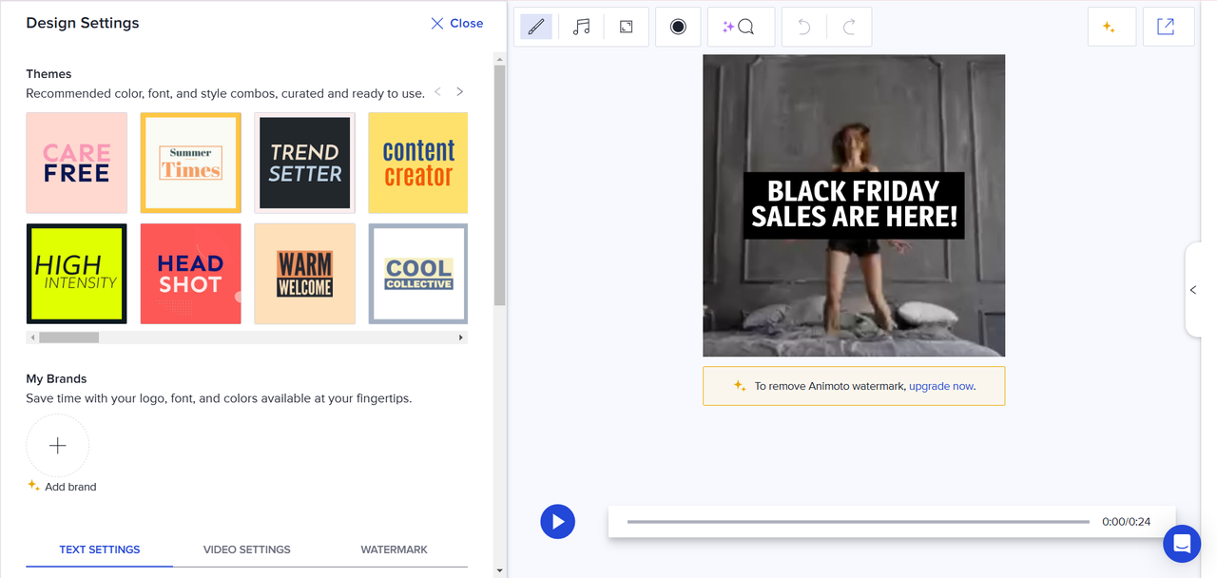The height and width of the screenshot is (578, 1217).
Task: Click the record button icon
Action: click(x=678, y=28)
